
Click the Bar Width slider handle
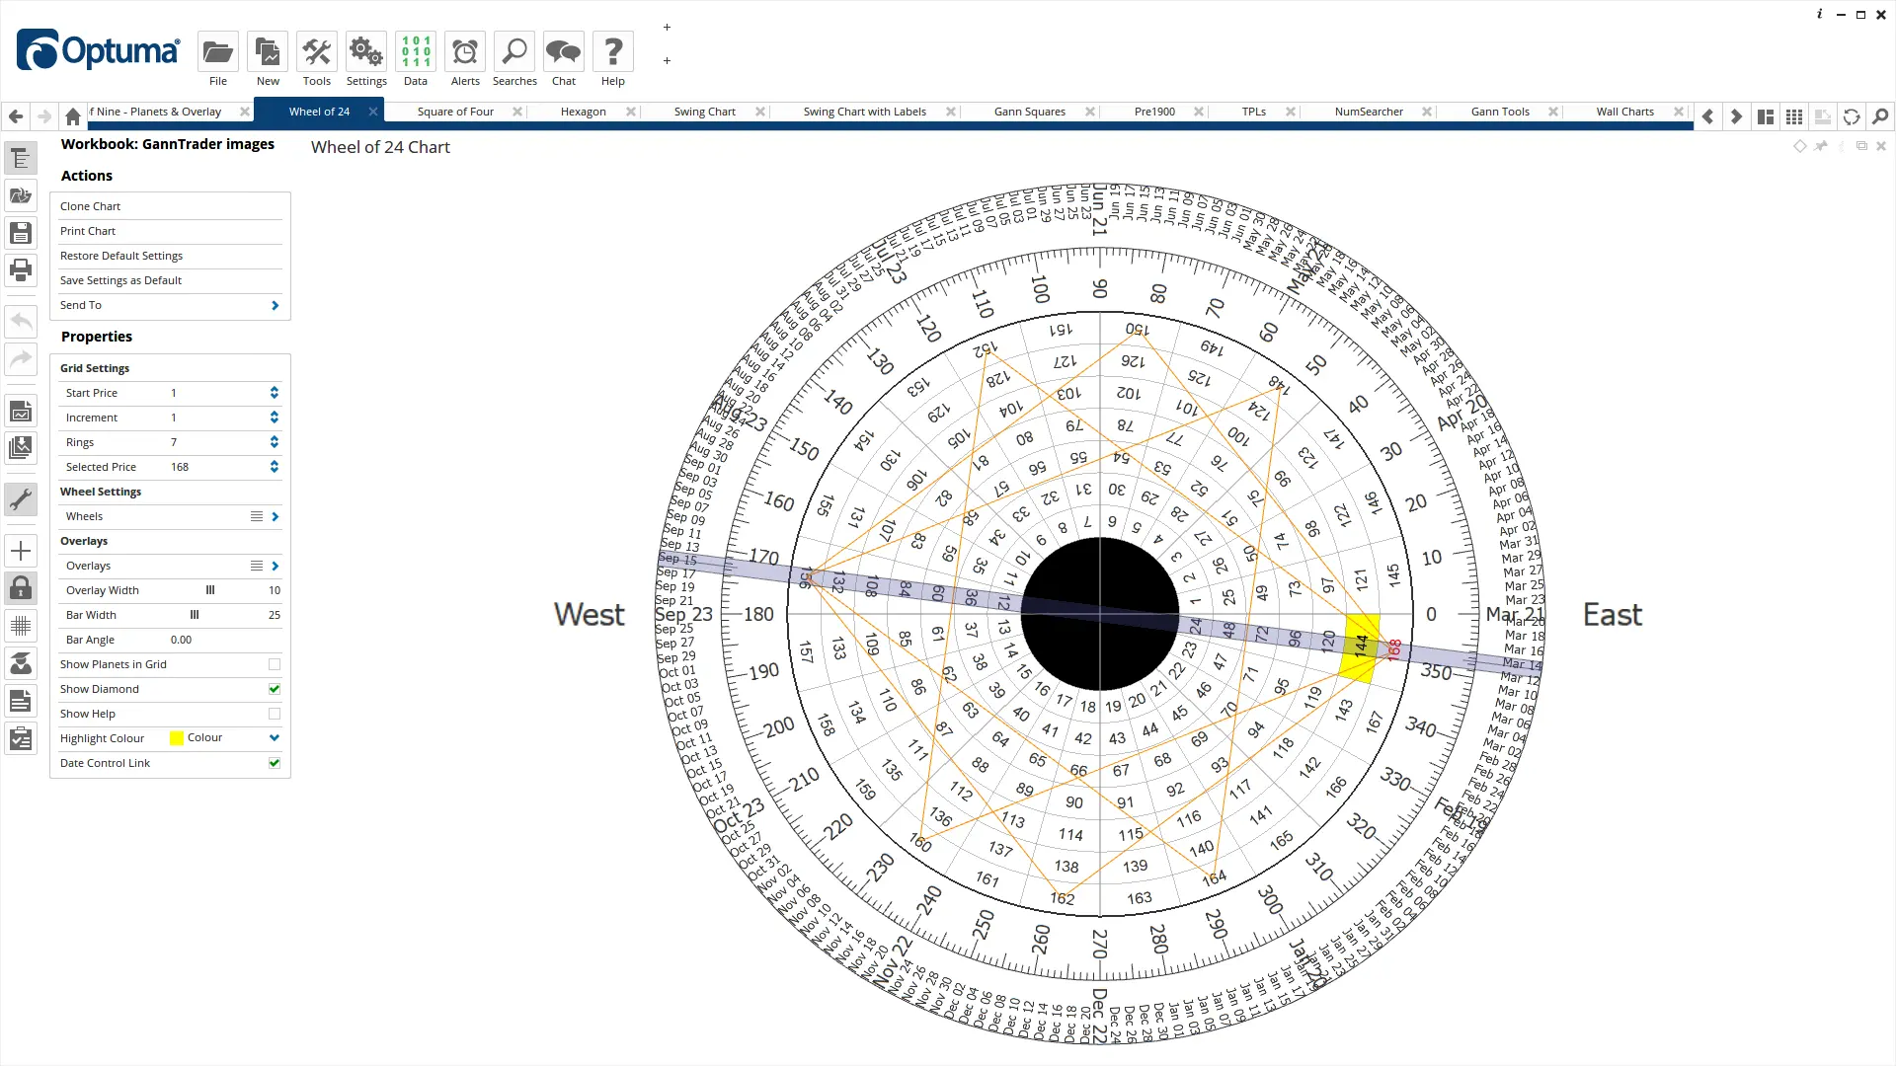[195, 615]
